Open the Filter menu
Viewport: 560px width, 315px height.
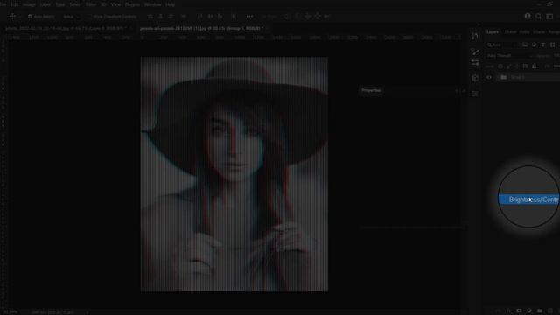pos(91,4)
